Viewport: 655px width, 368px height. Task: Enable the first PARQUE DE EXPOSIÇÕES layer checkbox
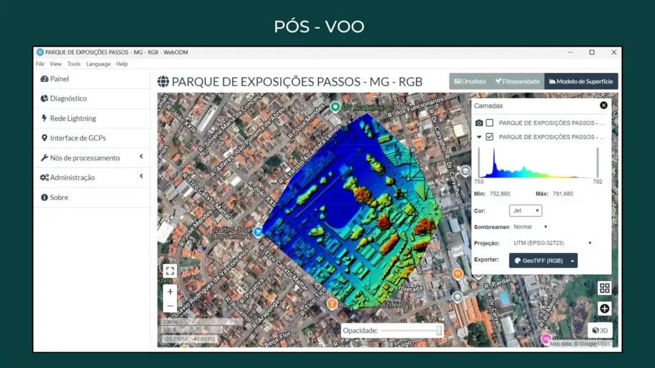489,123
